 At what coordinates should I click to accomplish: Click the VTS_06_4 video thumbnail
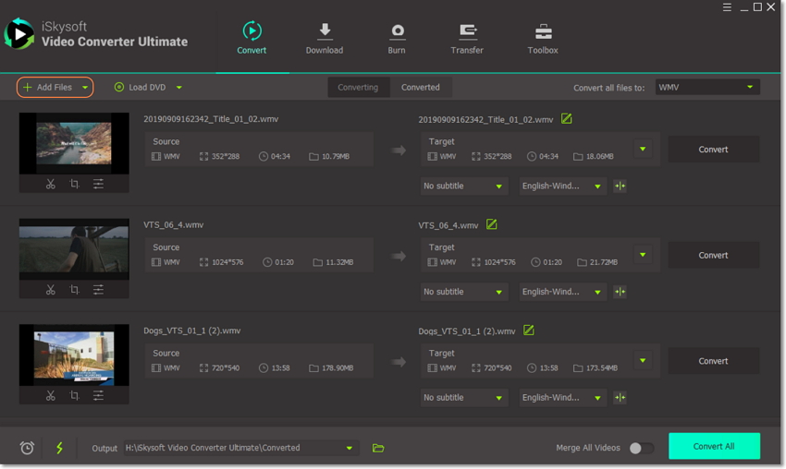point(74,248)
